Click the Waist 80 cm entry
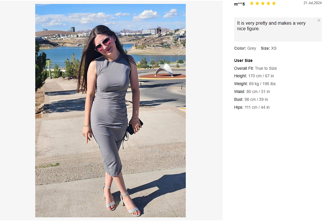 point(252,92)
